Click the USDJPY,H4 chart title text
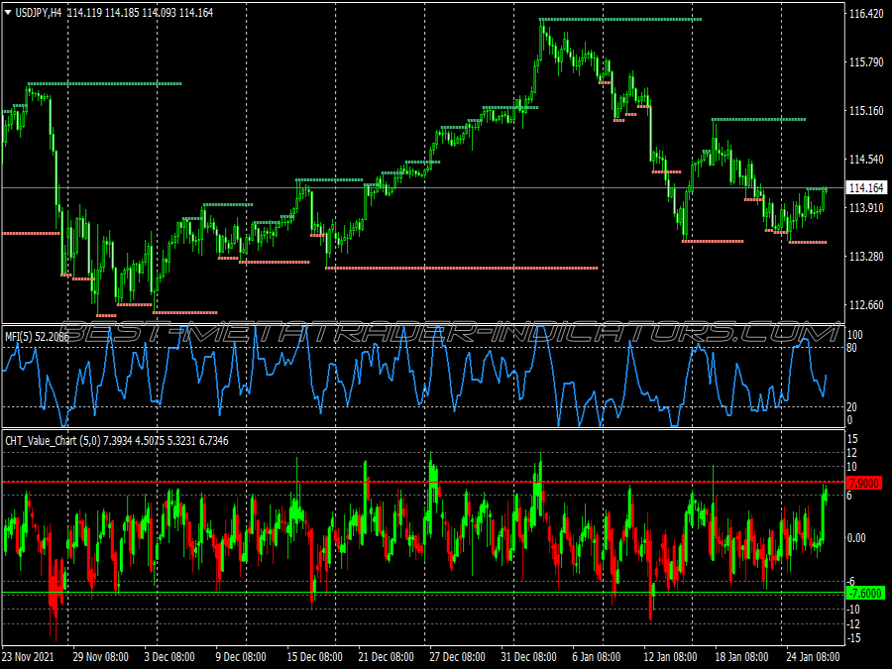Viewport: 892px width, 669px height. [38, 13]
